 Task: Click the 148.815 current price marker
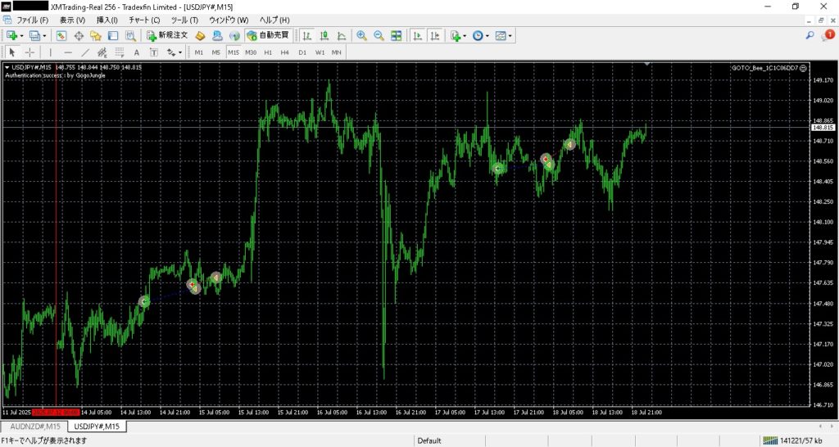coord(822,128)
